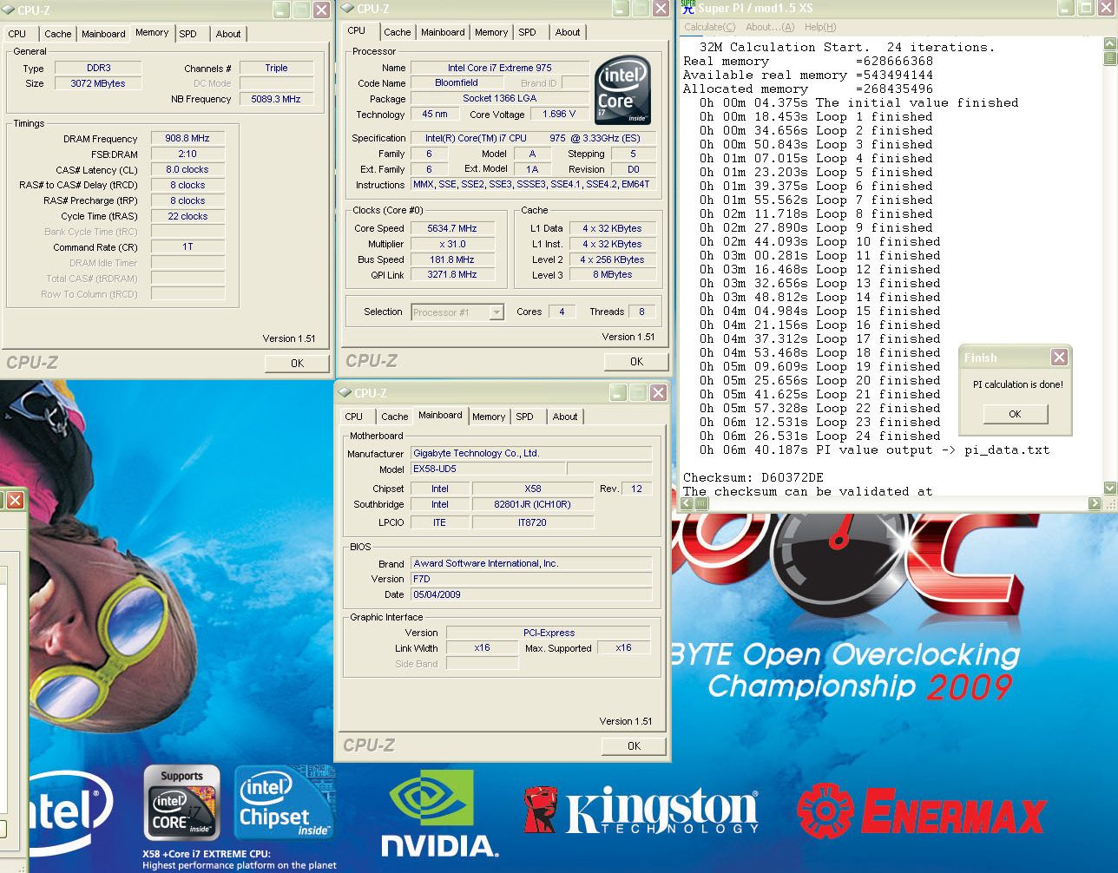The width and height of the screenshot is (1118, 873).
Task: Click the title icon of the CPU-Z processor window
Action: point(347,9)
